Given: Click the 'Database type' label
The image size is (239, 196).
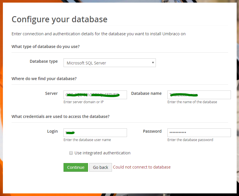Looking at the screenshot, I should pyautogui.click(x=44, y=61).
